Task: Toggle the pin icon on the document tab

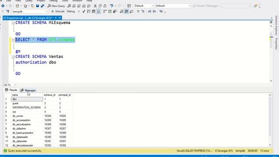Action: click(x=56, y=18)
